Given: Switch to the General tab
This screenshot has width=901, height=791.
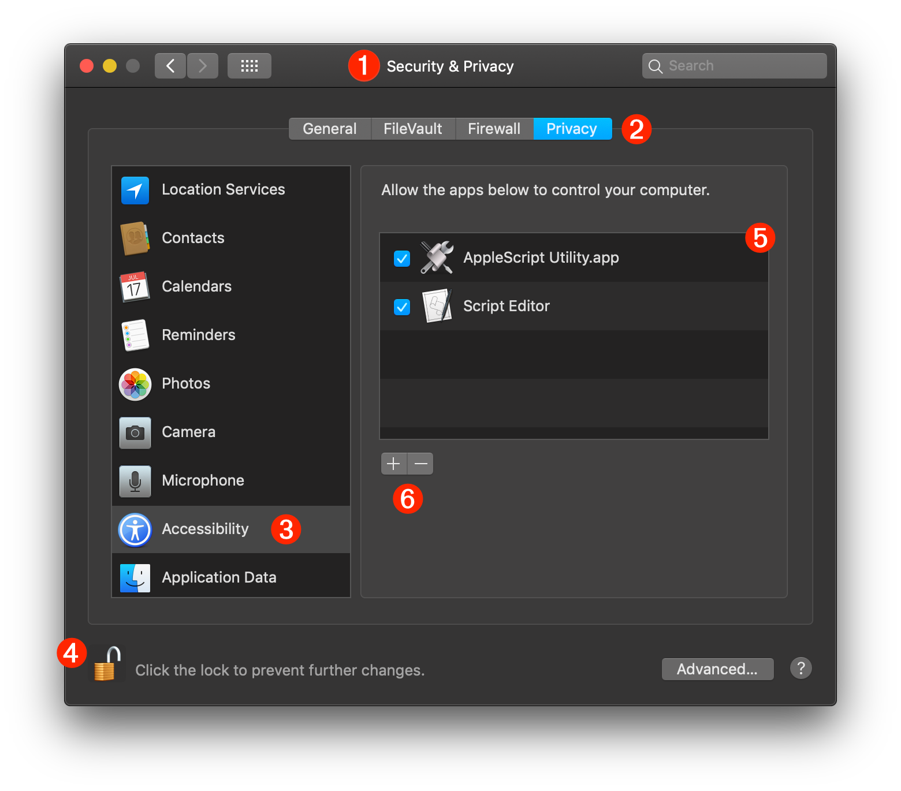Looking at the screenshot, I should pyautogui.click(x=329, y=128).
